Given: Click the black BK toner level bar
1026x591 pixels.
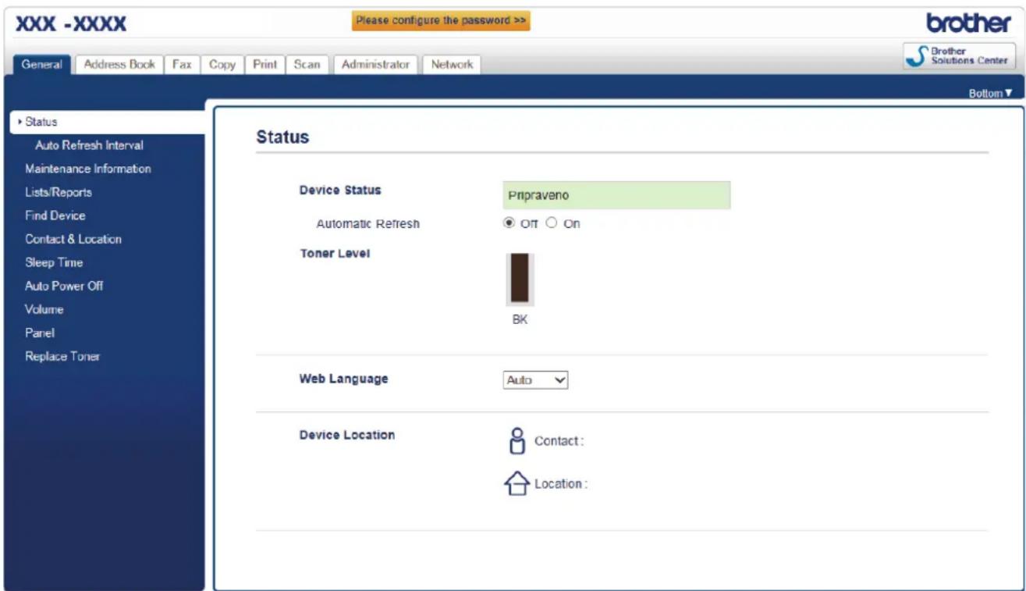Looking at the screenshot, I should [x=520, y=278].
